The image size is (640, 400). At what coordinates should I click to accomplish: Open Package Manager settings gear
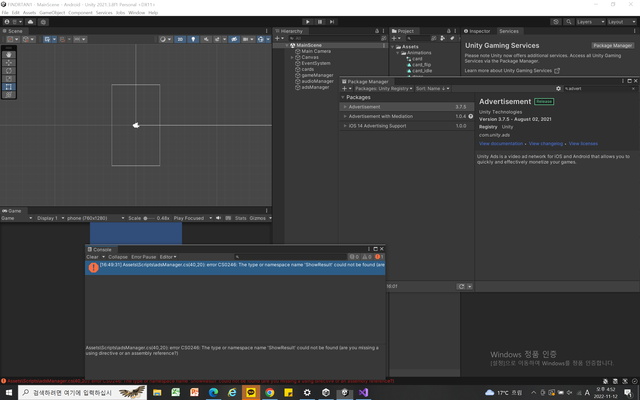[x=558, y=88]
